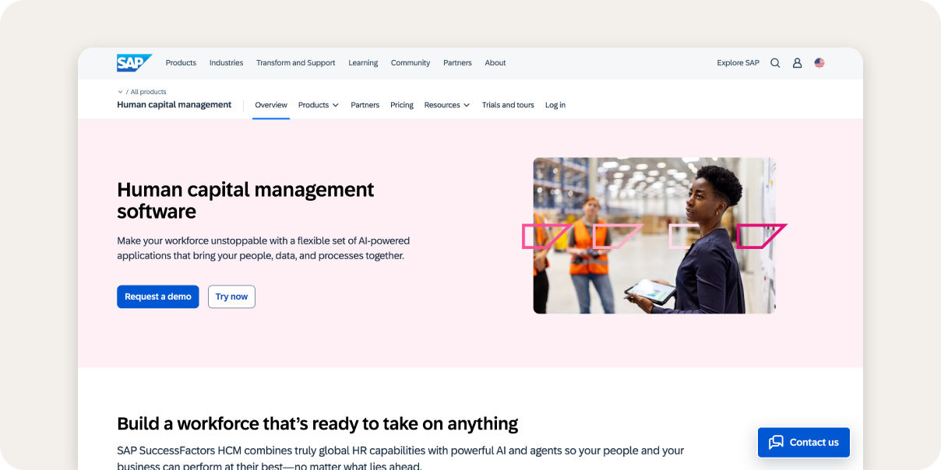Change region via the US flag icon
This screenshot has height=470, width=941.
(819, 62)
